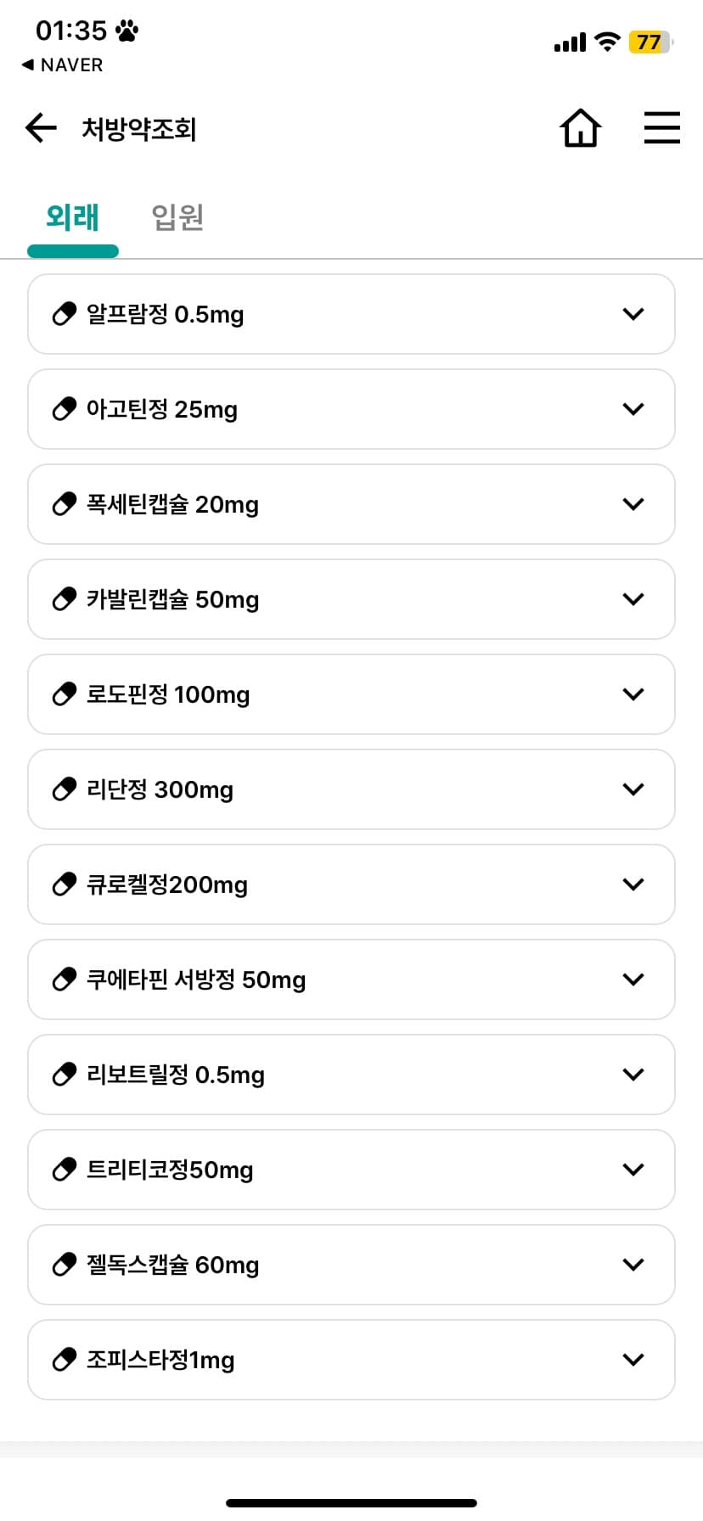The image size is (703, 1521).
Task: Expand 큐로켈정200mg details chevron
Action: (x=633, y=884)
